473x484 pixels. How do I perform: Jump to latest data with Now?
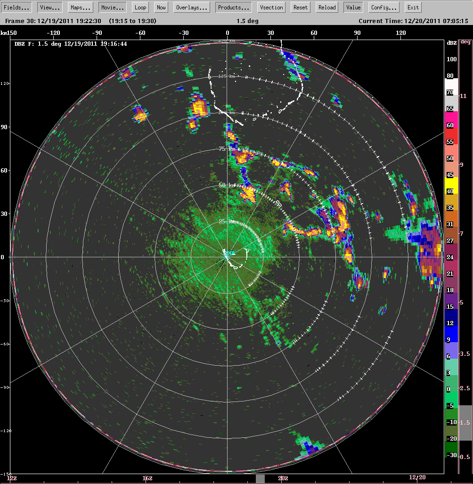pos(161,7)
